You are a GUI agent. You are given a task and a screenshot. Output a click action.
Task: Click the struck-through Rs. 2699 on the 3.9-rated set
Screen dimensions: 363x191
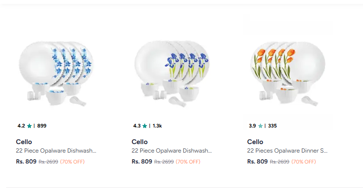[x=279, y=162]
